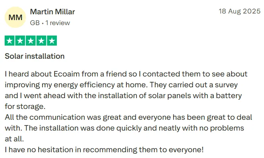Click the line 'with. The installation was done quickly'

tap(124, 128)
